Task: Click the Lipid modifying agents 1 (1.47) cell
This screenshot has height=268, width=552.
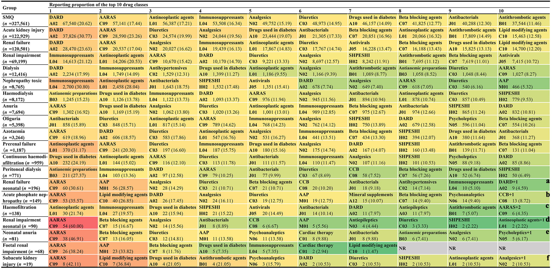Action: pyautogui.click(x=373, y=248)
